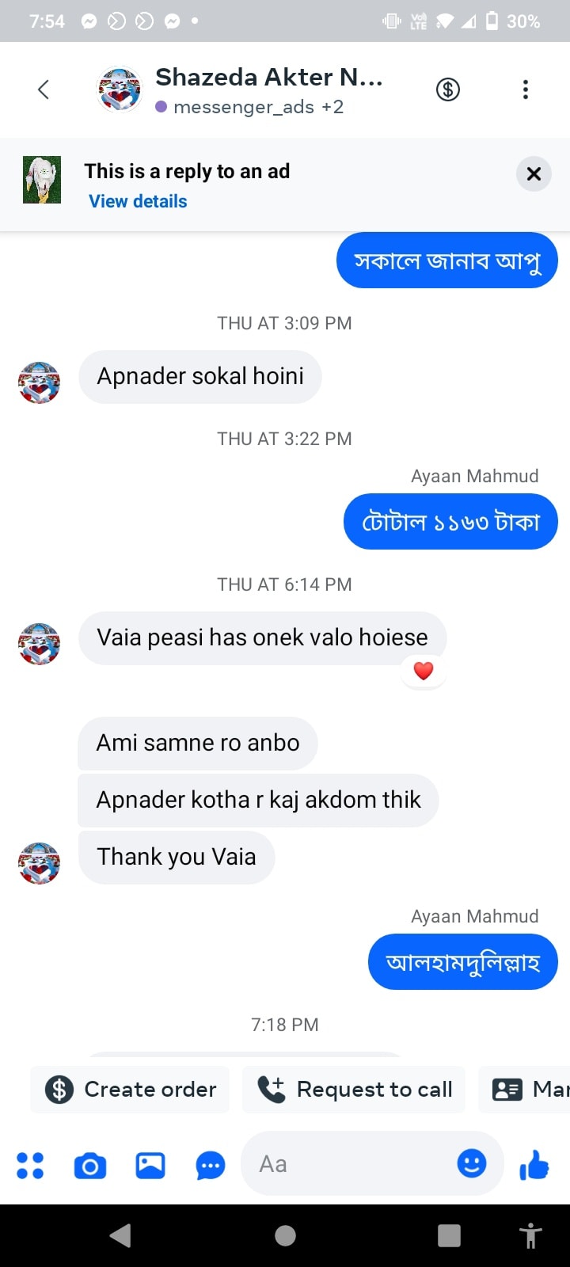This screenshot has width=570, height=1267.
Task: Open the photo gallery icon
Action: 150,1165
